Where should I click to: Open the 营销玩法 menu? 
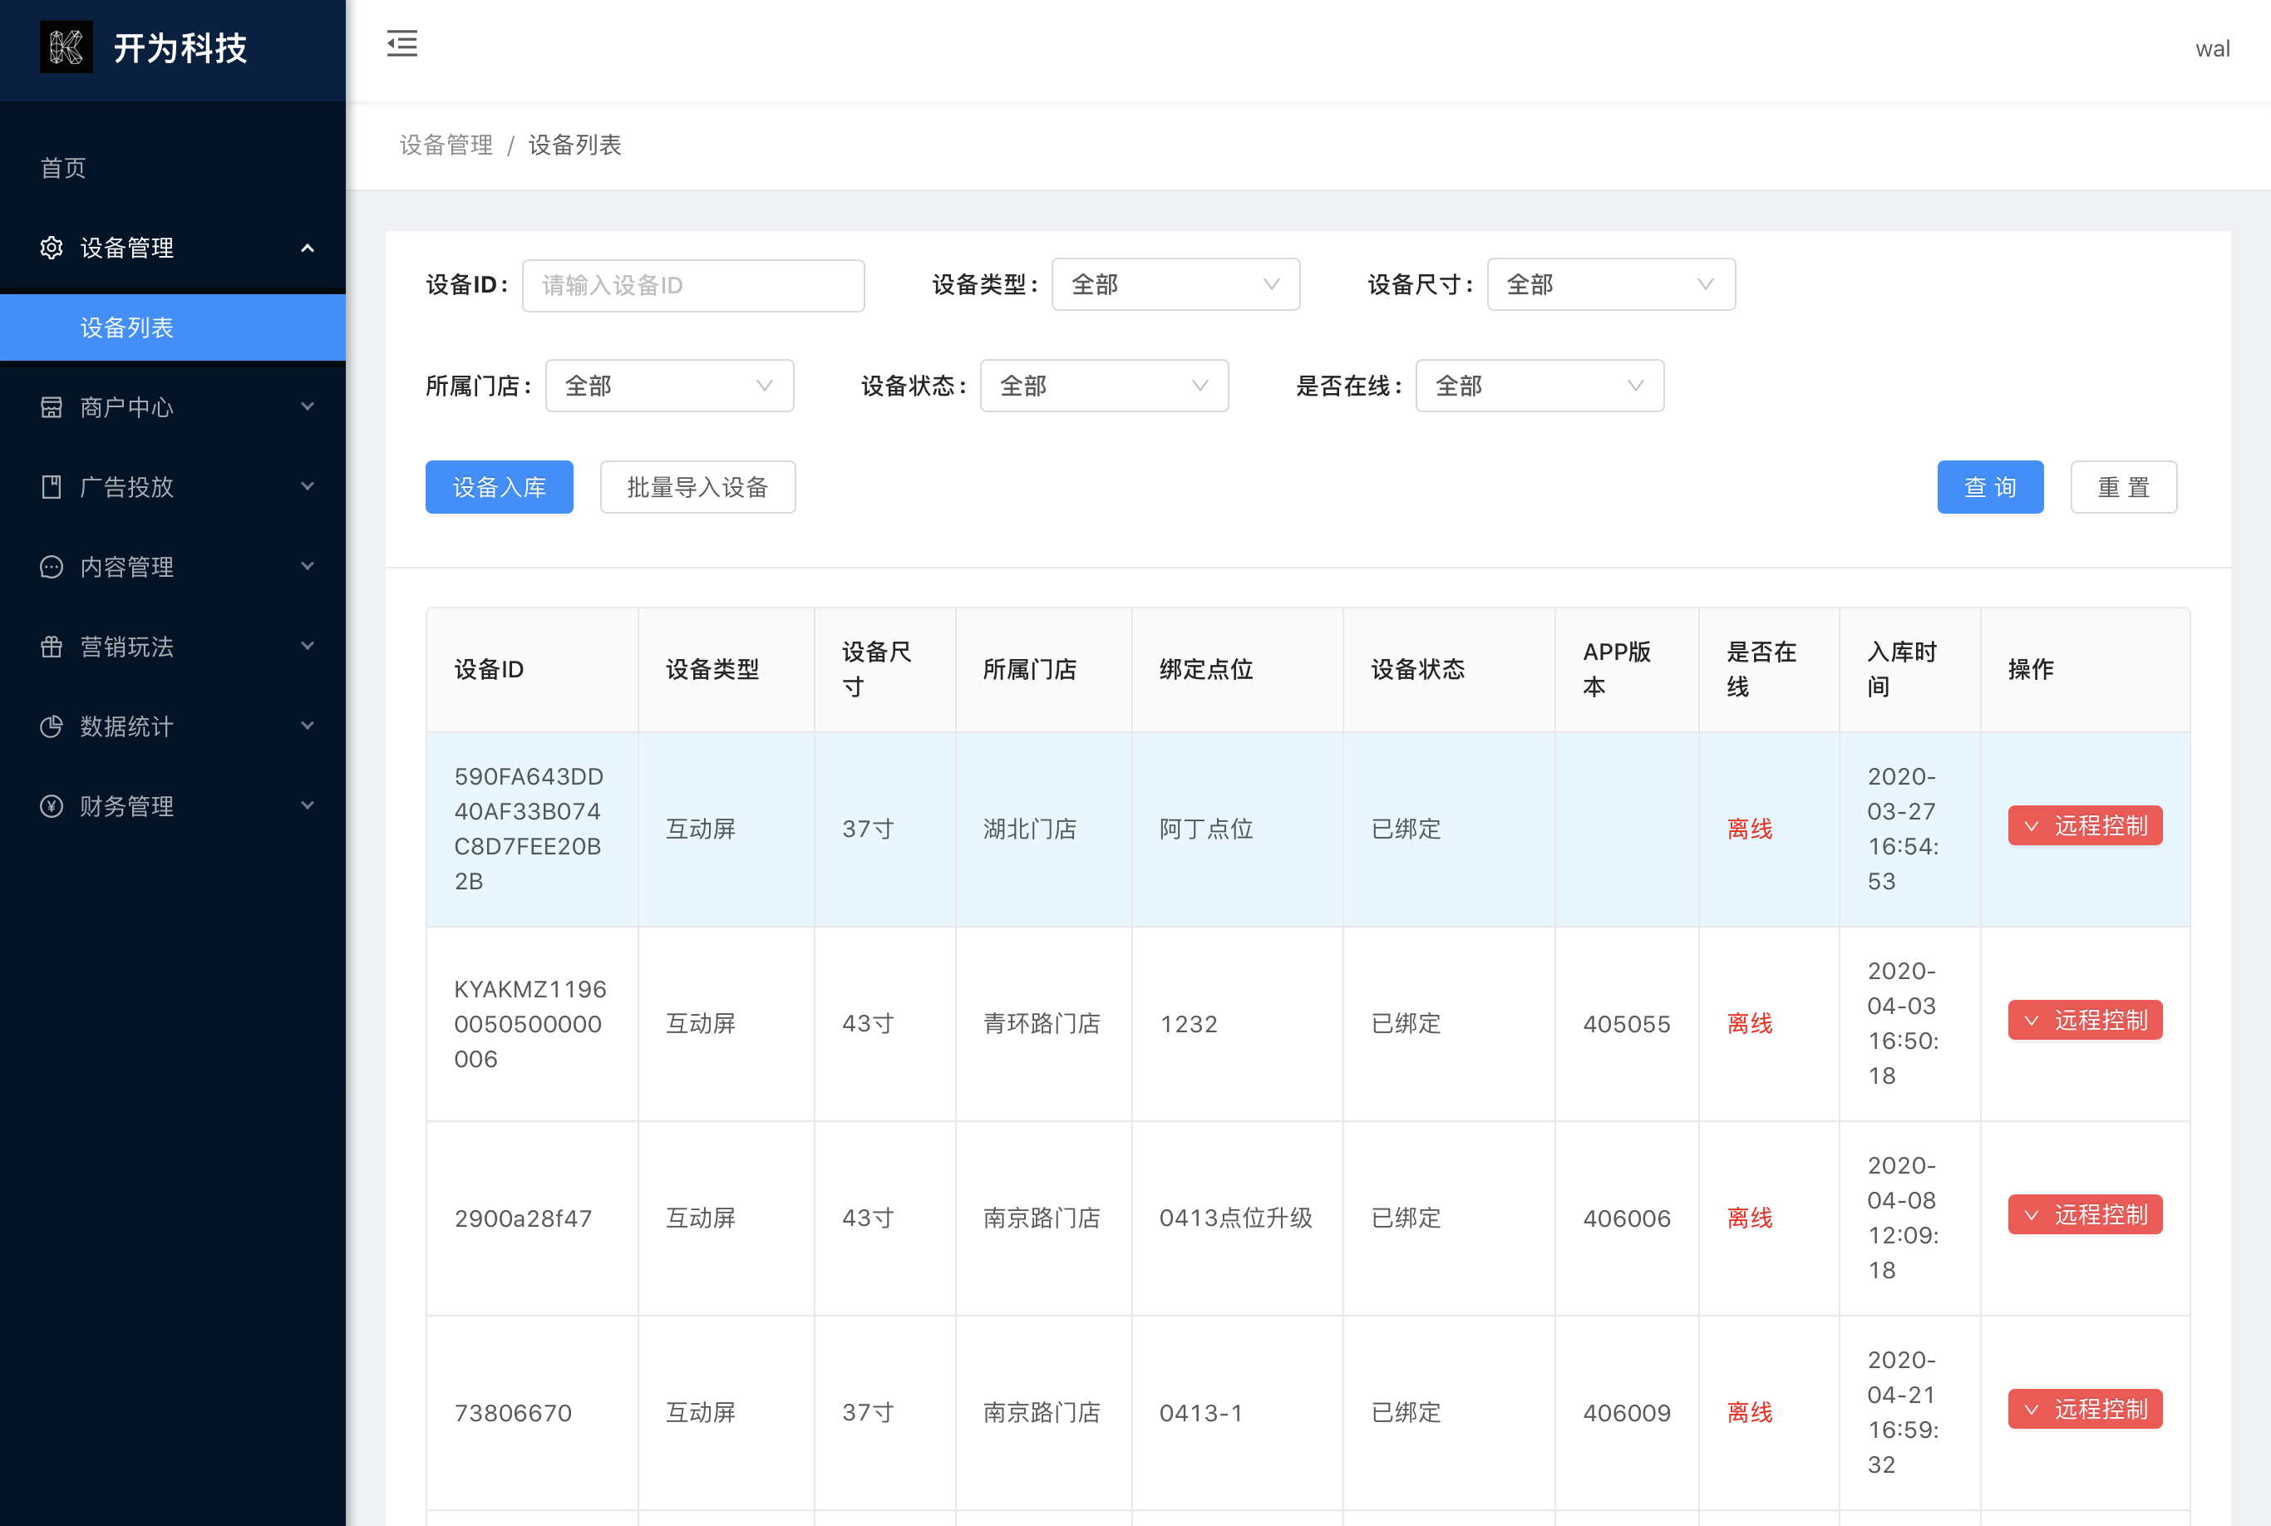point(172,646)
